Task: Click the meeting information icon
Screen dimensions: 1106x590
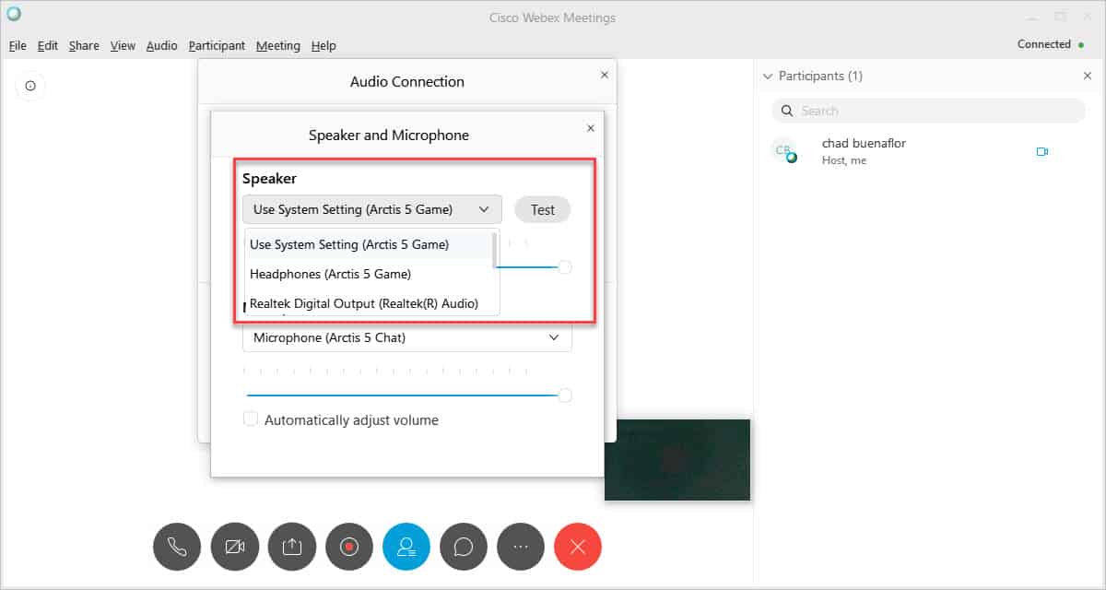Action: tap(30, 86)
